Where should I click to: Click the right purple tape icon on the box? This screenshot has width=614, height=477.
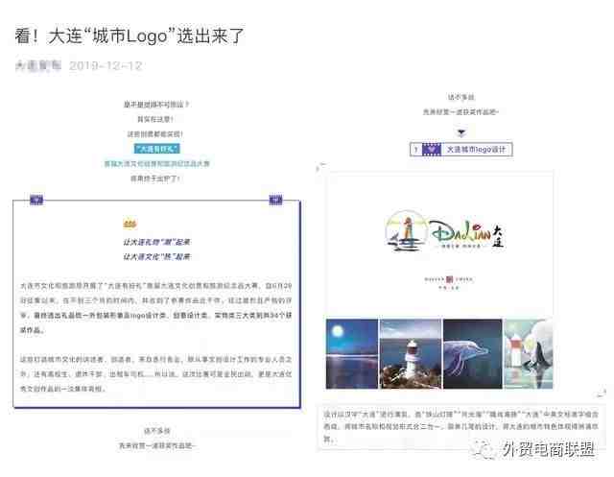point(275,200)
